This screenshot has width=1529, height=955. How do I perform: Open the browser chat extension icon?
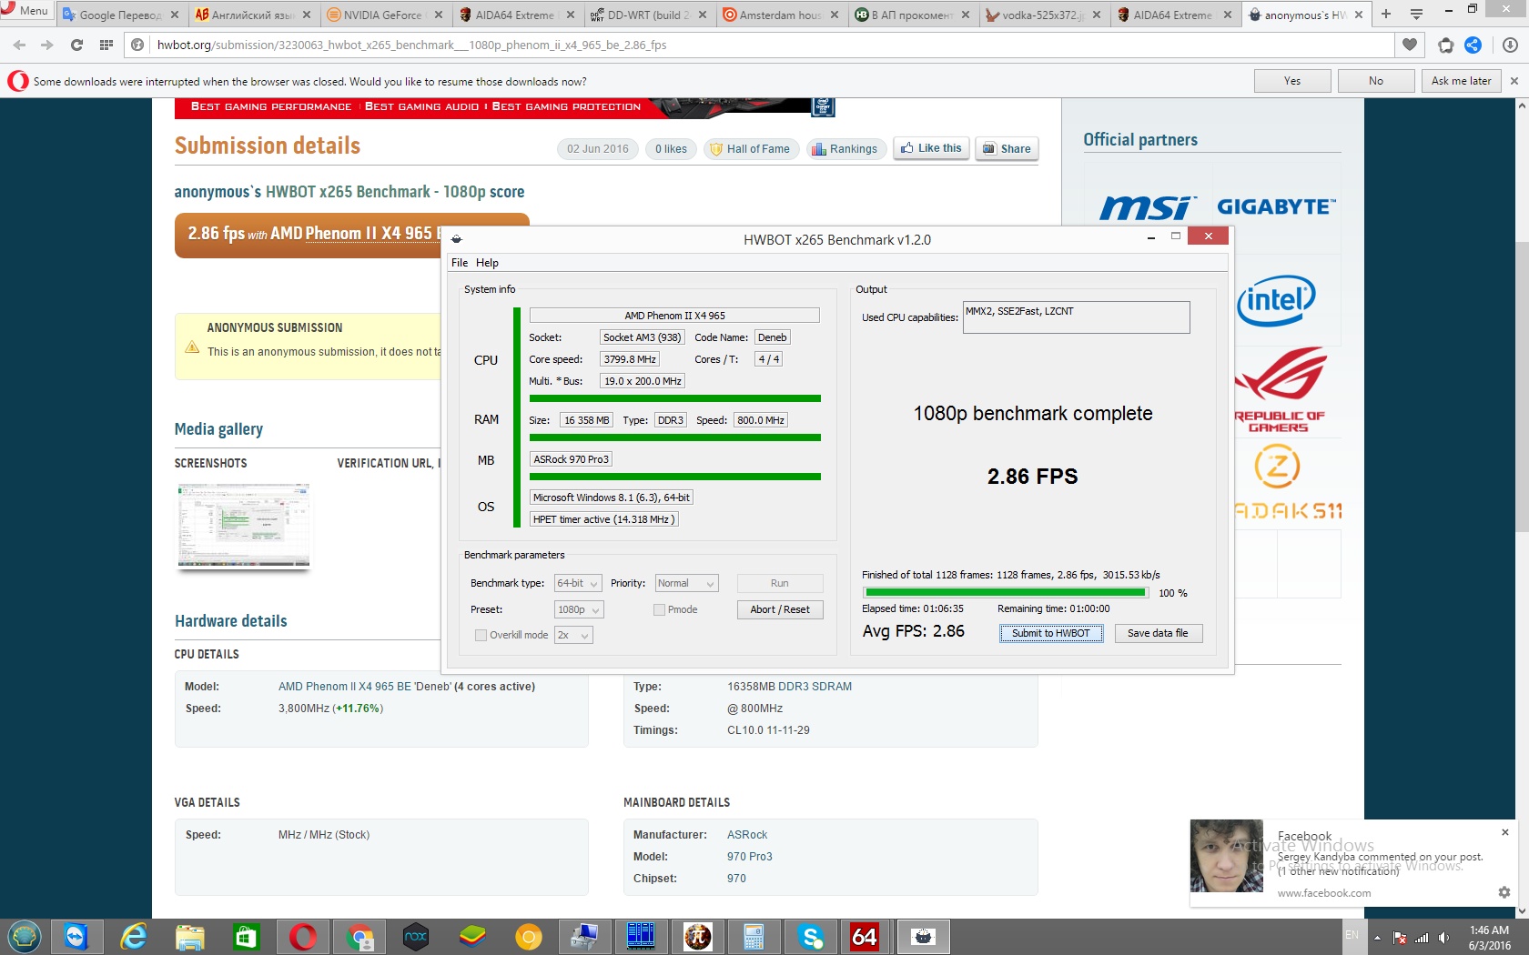1445,45
